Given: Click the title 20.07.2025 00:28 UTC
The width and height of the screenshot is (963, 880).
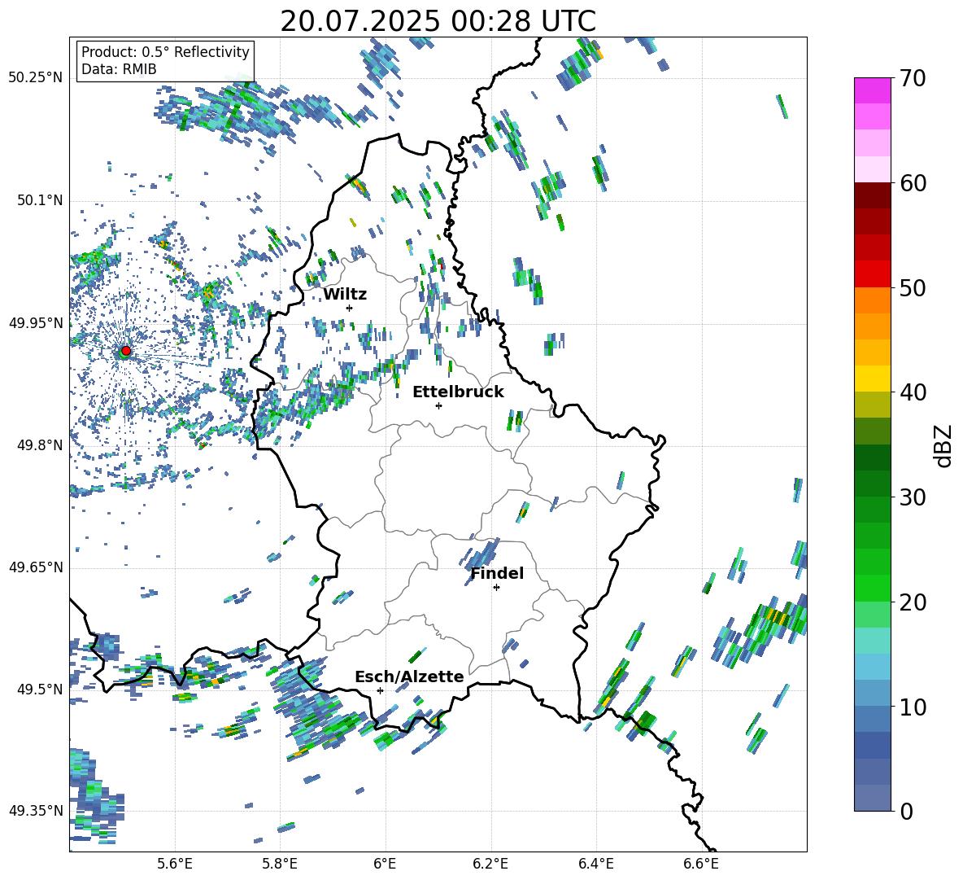Looking at the screenshot, I should [x=438, y=21].
